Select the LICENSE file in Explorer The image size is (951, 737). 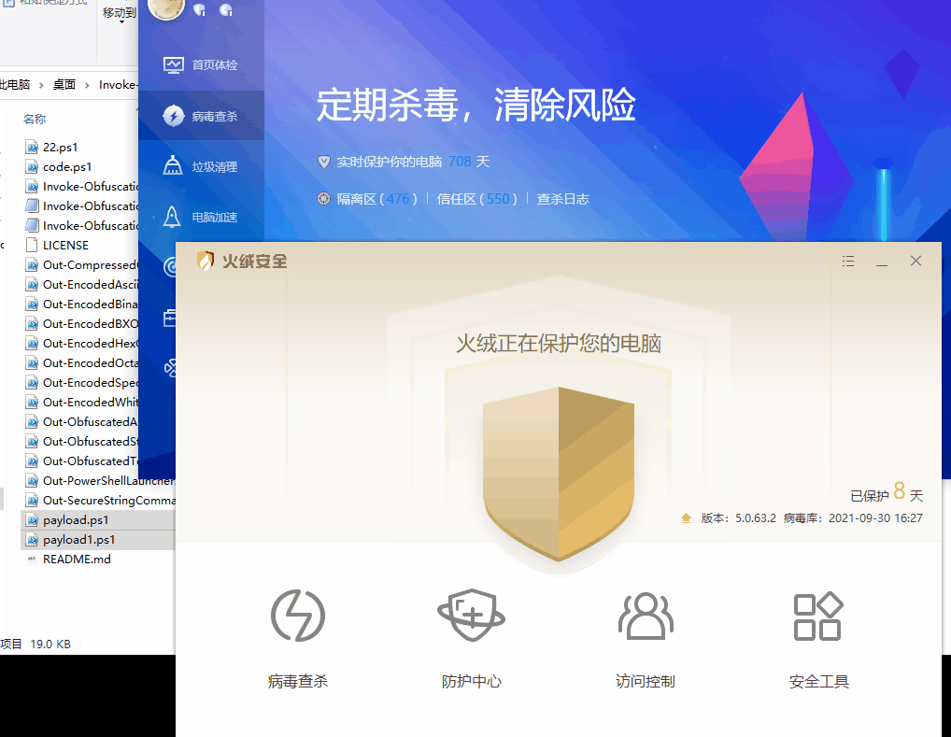(x=65, y=245)
